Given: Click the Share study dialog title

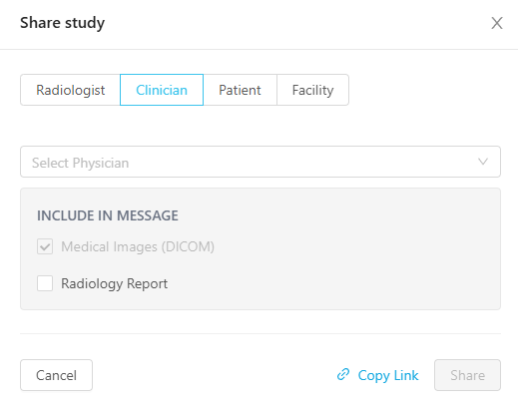Looking at the screenshot, I should pos(62,23).
